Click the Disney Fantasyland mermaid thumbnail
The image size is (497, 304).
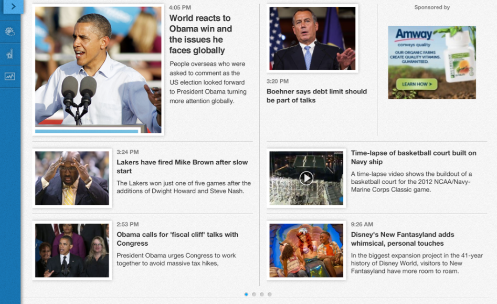coord(306,250)
